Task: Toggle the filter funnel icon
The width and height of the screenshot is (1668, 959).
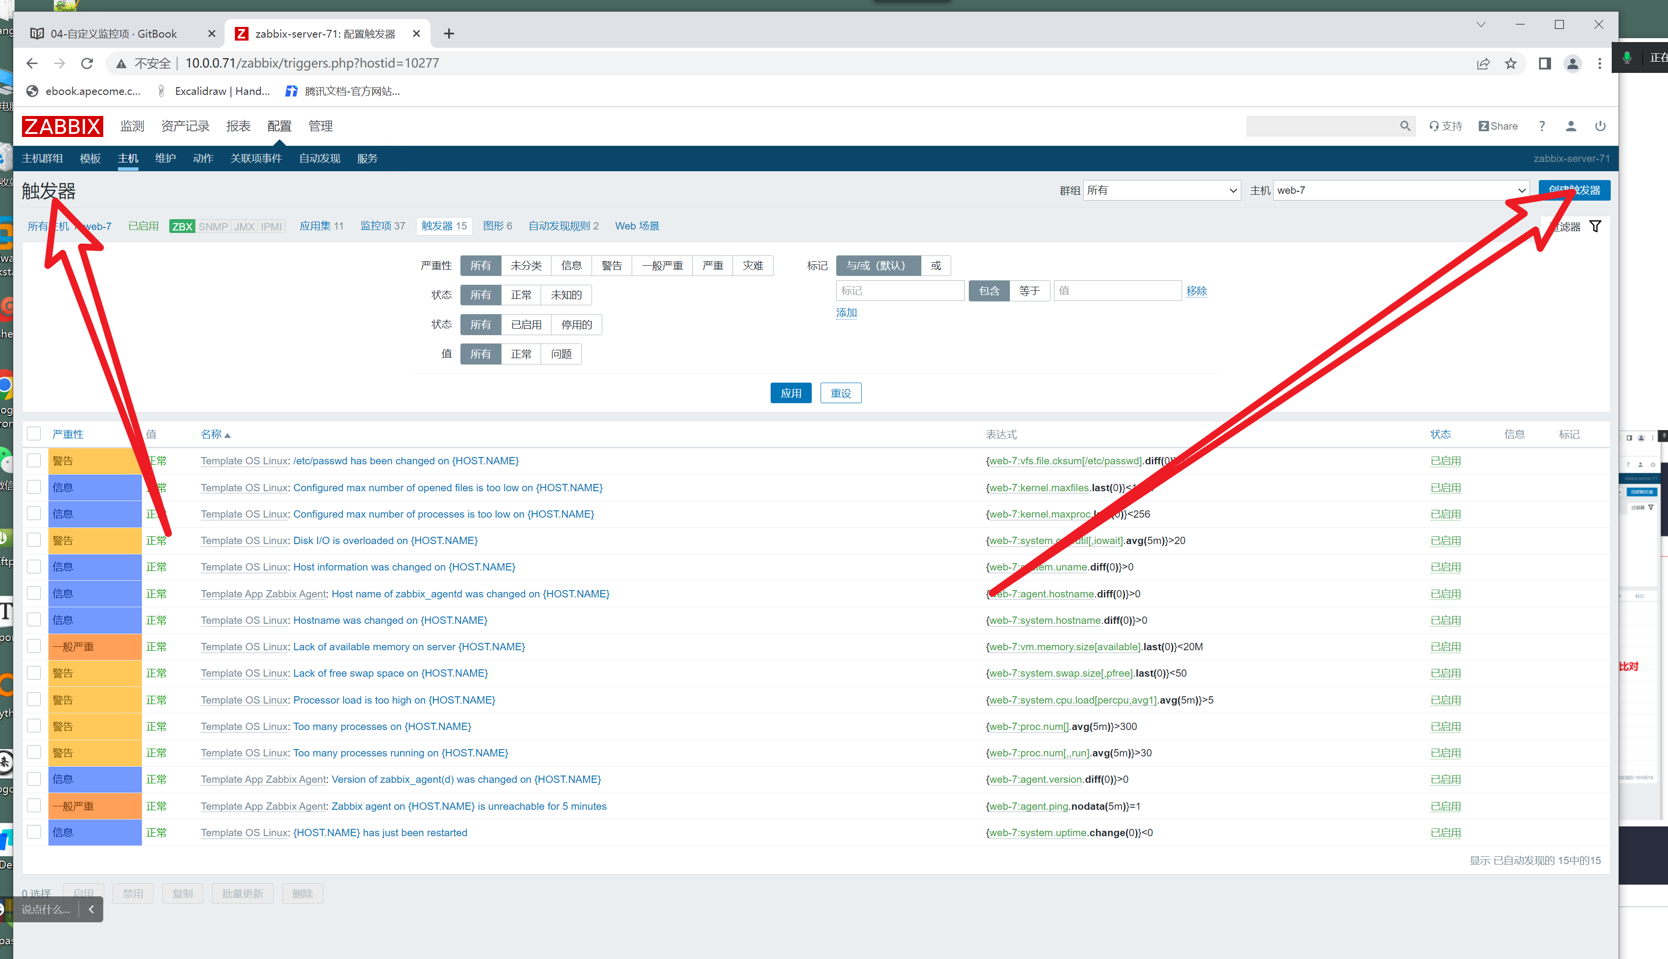Action: tap(1595, 226)
